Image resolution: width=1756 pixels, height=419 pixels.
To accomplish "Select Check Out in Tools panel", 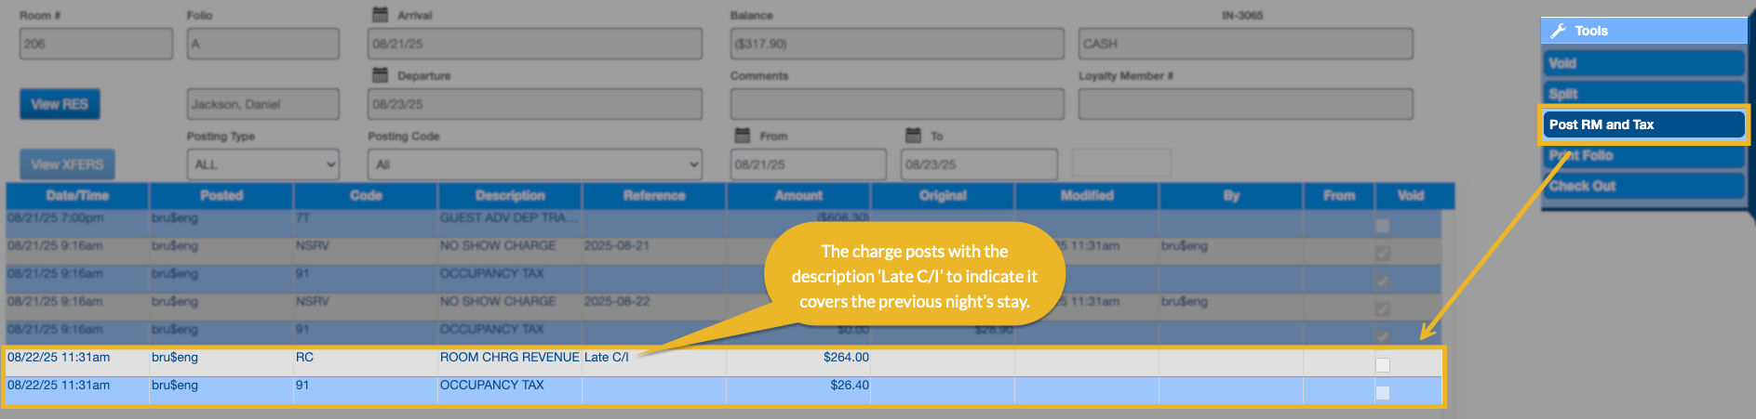I will (1642, 186).
